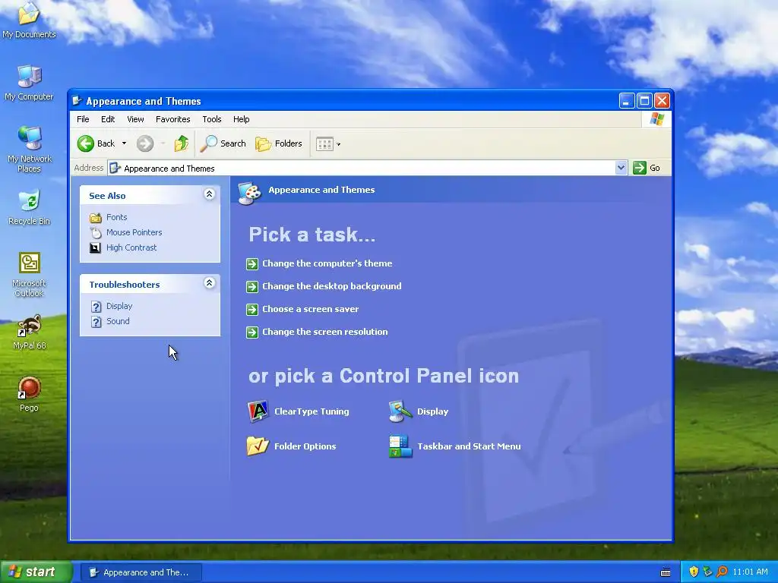This screenshot has height=583, width=778.
Task: Click the green arrow beside Change the desktop background
Action: [x=252, y=286]
